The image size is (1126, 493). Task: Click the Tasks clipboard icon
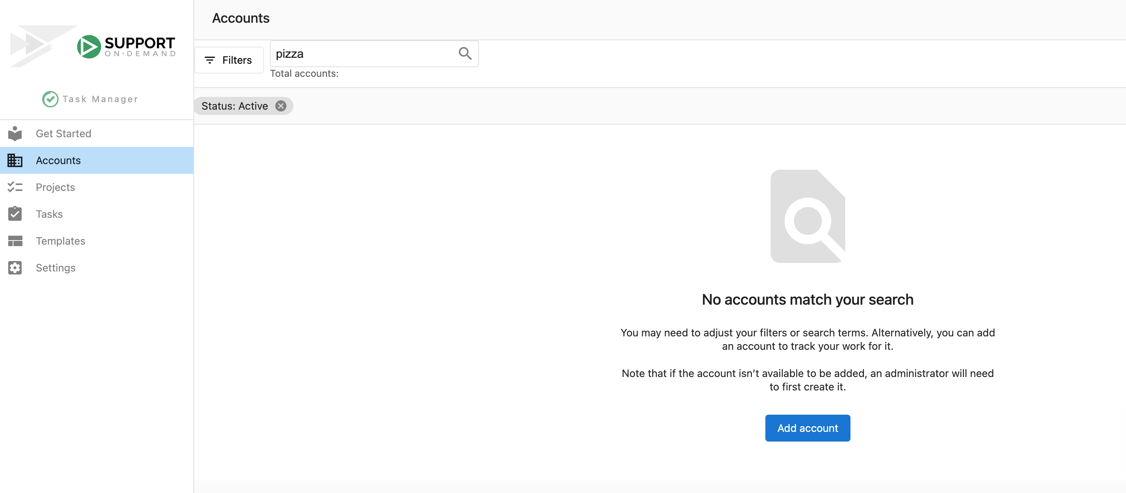[15, 214]
